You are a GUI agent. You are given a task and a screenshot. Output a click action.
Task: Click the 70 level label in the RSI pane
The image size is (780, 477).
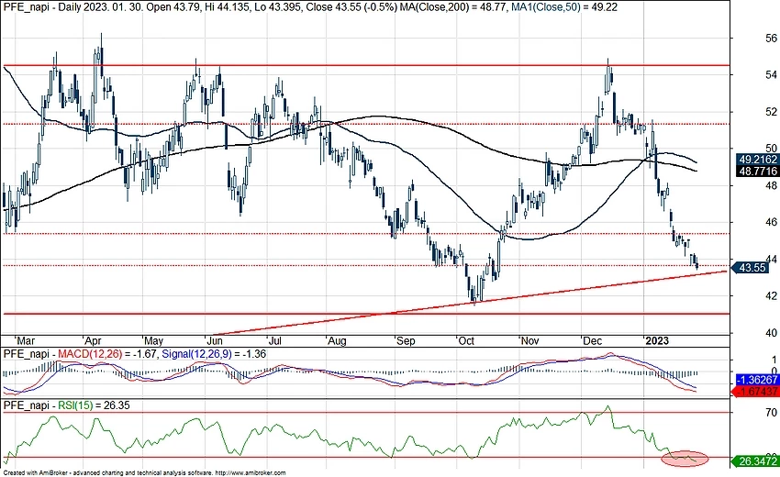tap(772, 413)
